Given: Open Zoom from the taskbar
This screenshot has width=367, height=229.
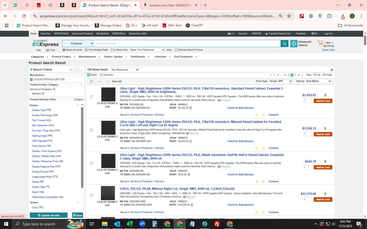Looking at the screenshot, I should coord(142,224).
